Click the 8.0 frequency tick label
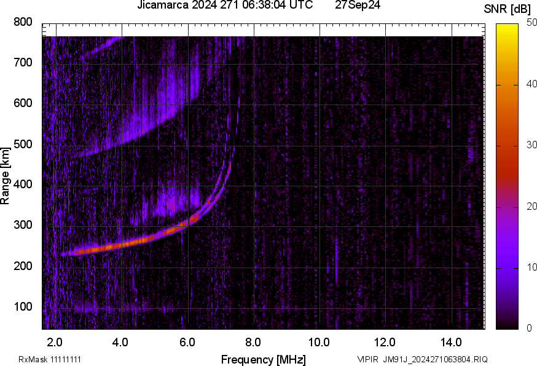537x366 pixels. click(x=253, y=342)
